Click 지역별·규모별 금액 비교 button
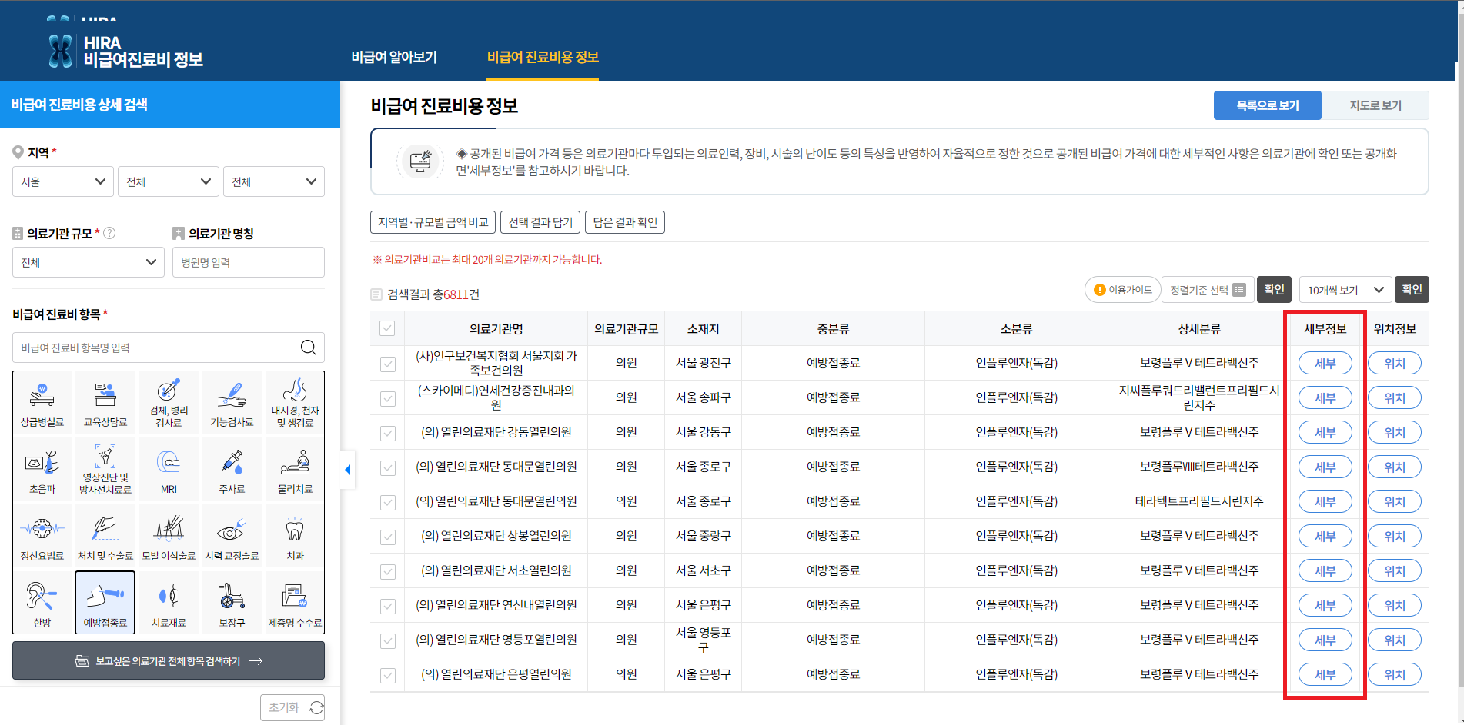 click(x=433, y=222)
